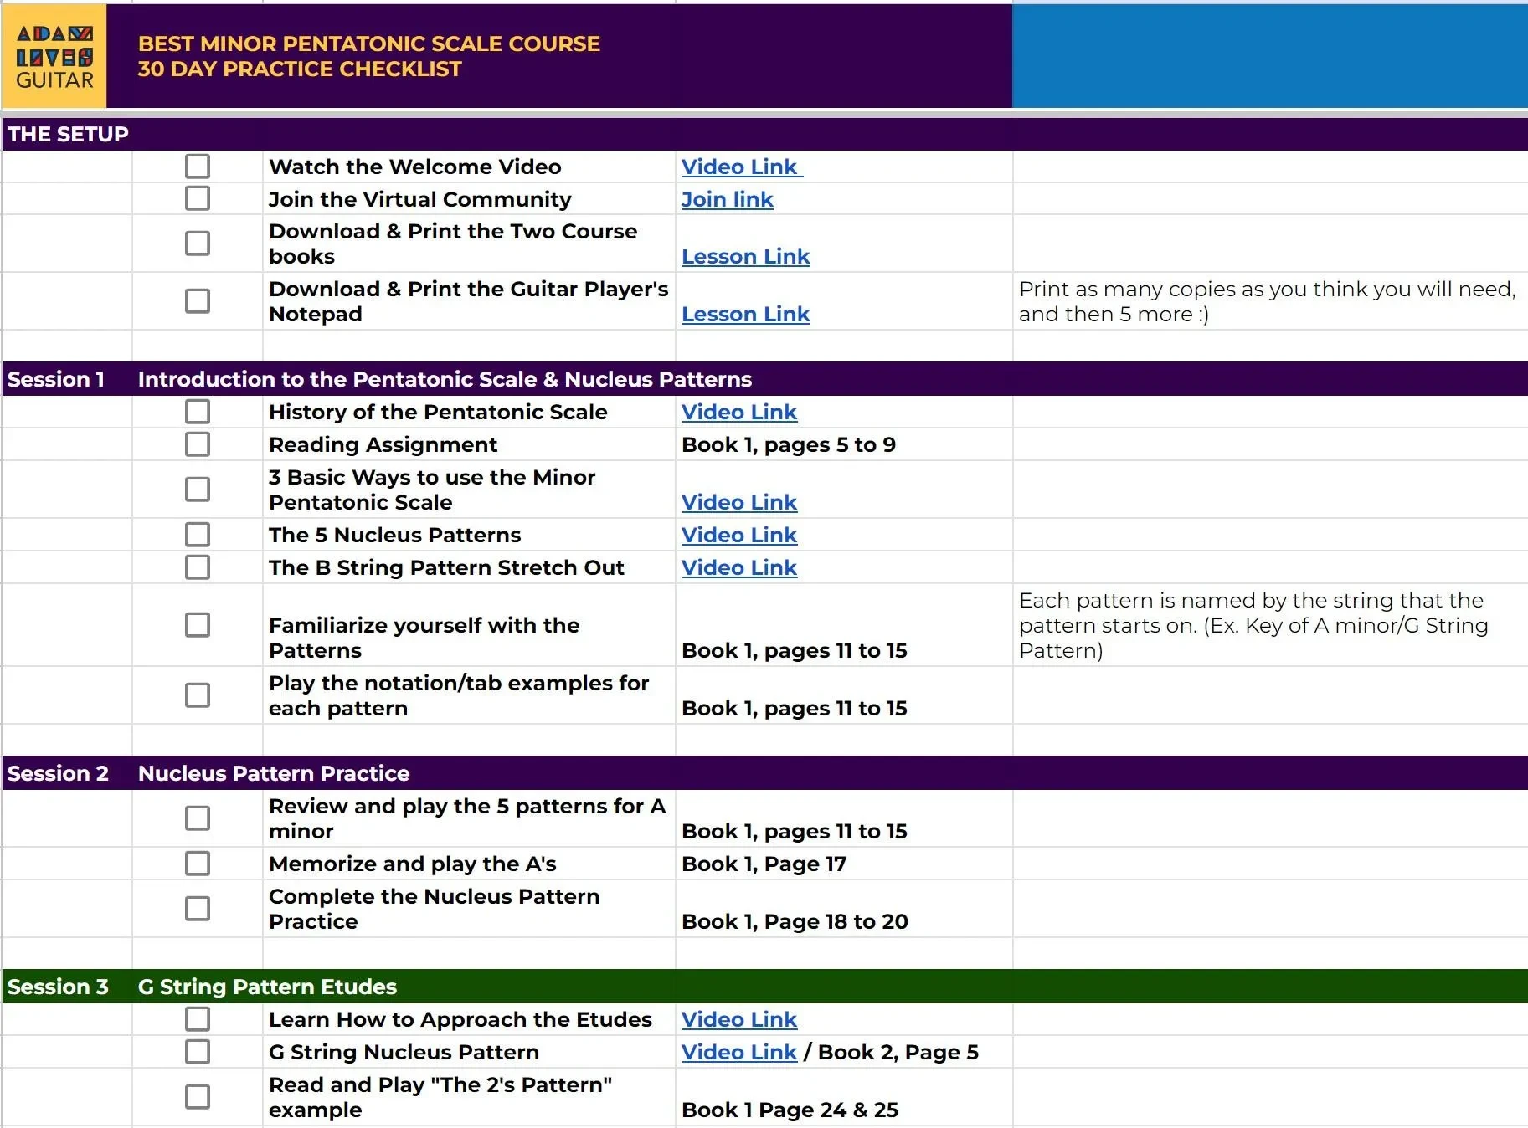Viewport: 1528px width, 1128px height.
Task: Open the Lesson Link for Guitar Player's Notepad
Action: 745,314
